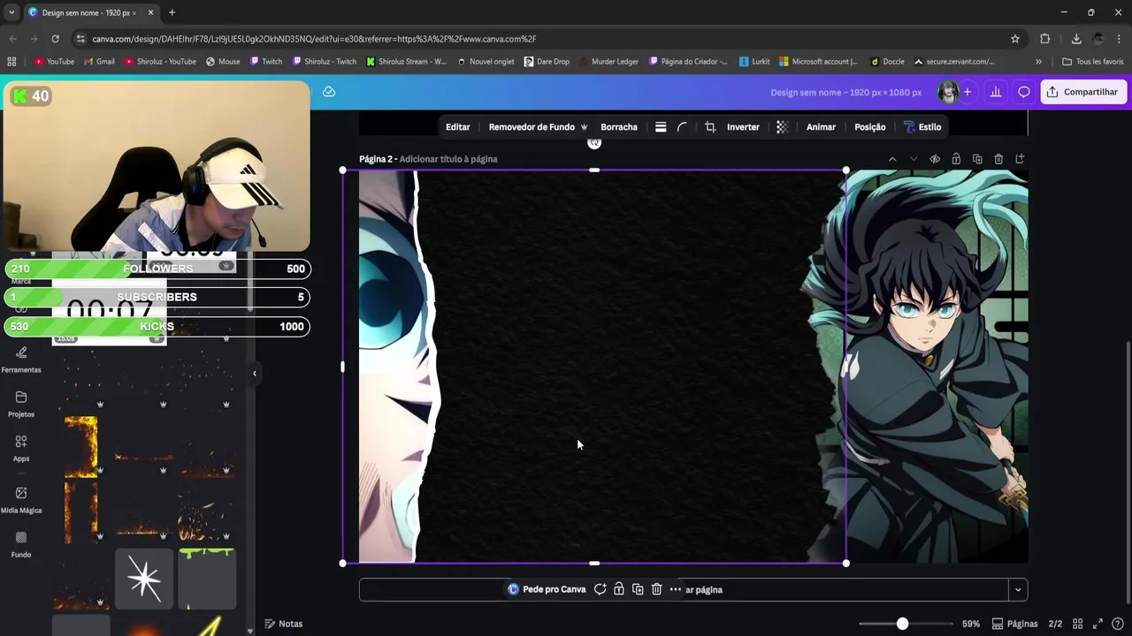Click Editar in the image toolbar
Image resolution: width=1132 pixels, height=636 pixels.
coord(458,127)
